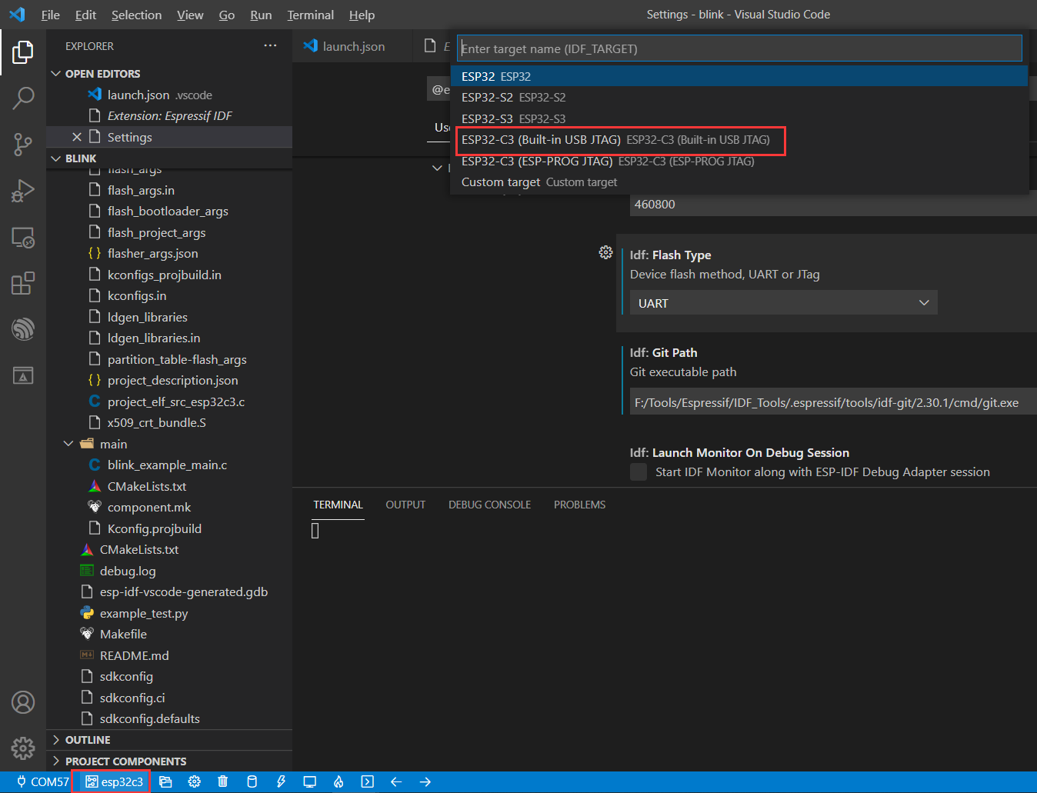
Task: Click the left arrow in status bar
Action: click(x=396, y=782)
